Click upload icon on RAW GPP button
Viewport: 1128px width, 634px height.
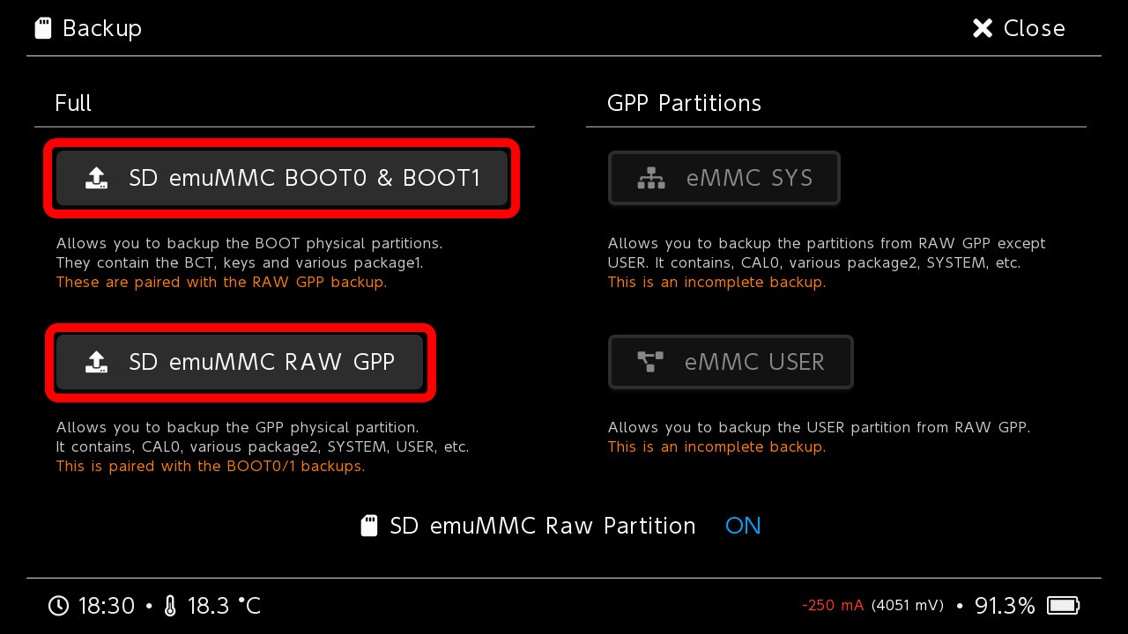pyautogui.click(x=96, y=362)
